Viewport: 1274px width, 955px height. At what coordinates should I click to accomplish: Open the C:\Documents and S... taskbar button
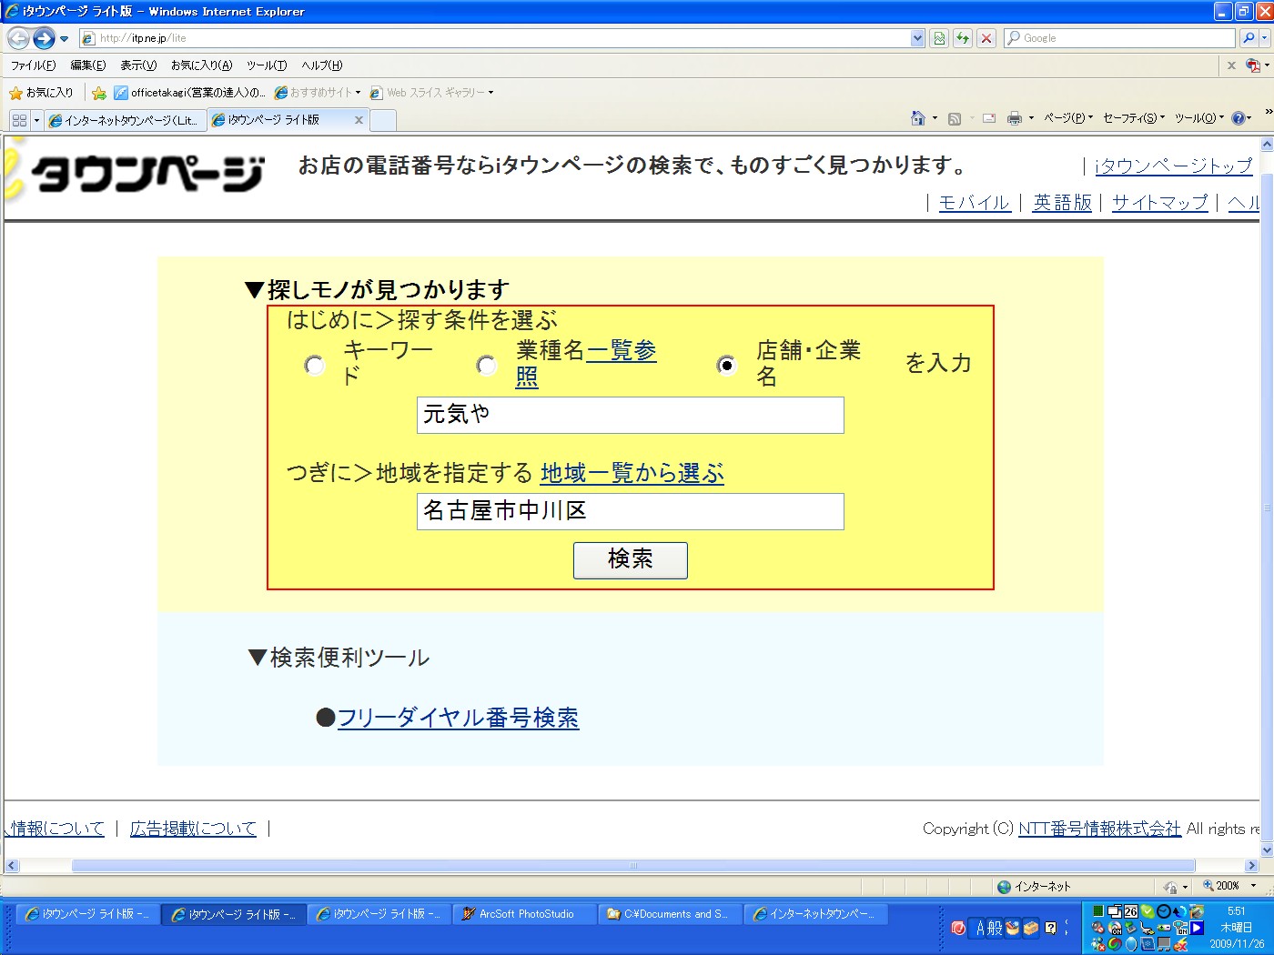tap(671, 914)
